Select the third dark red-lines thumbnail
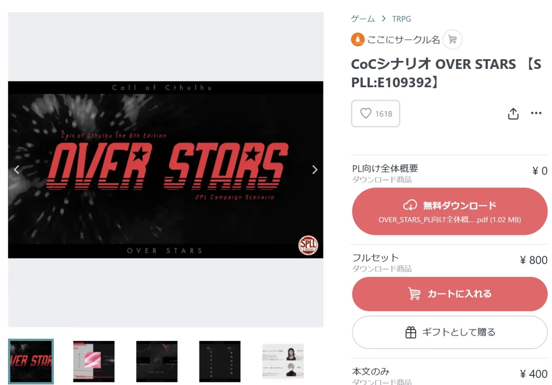Viewport: 552px width, 385px height. 157,361
